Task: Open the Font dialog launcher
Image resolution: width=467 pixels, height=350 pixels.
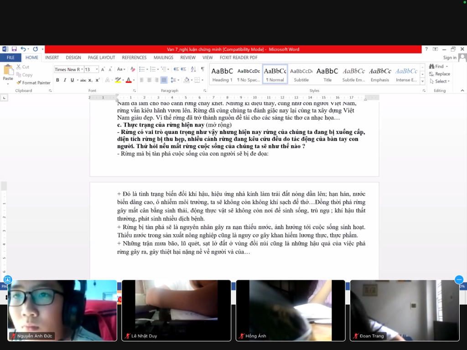Action: tap(135, 91)
